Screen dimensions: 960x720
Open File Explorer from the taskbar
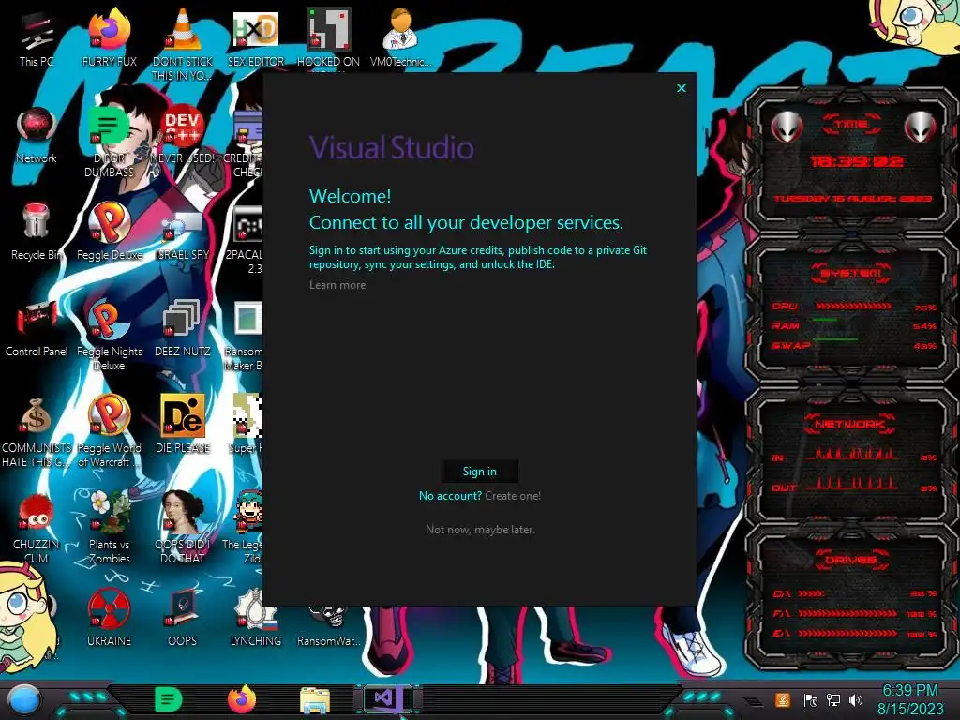315,700
